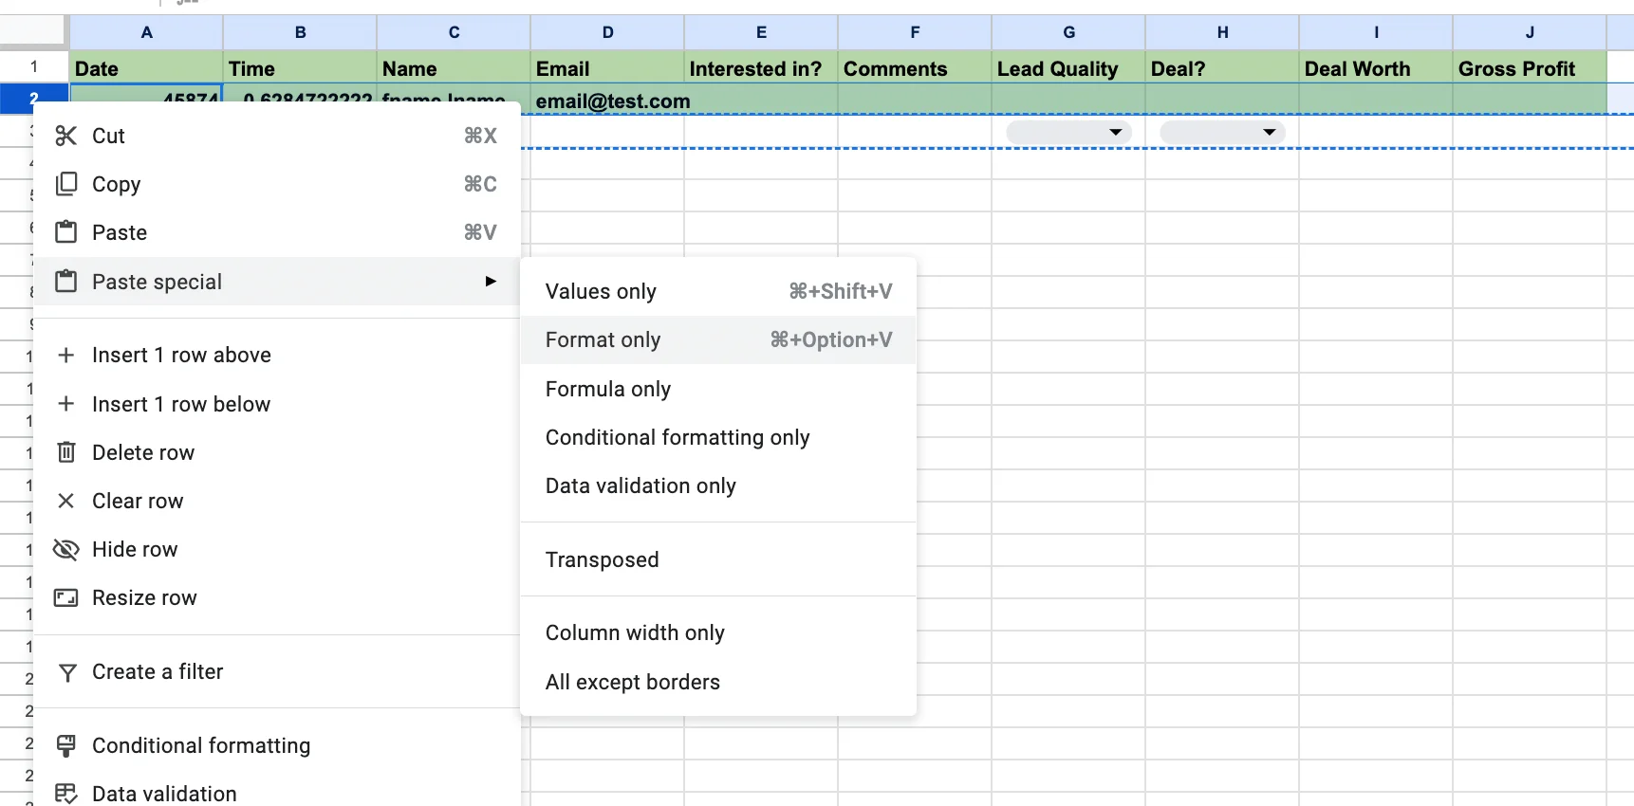Image resolution: width=1634 pixels, height=806 pixels.
Task: Select column E header
Action: pos(761,32)
